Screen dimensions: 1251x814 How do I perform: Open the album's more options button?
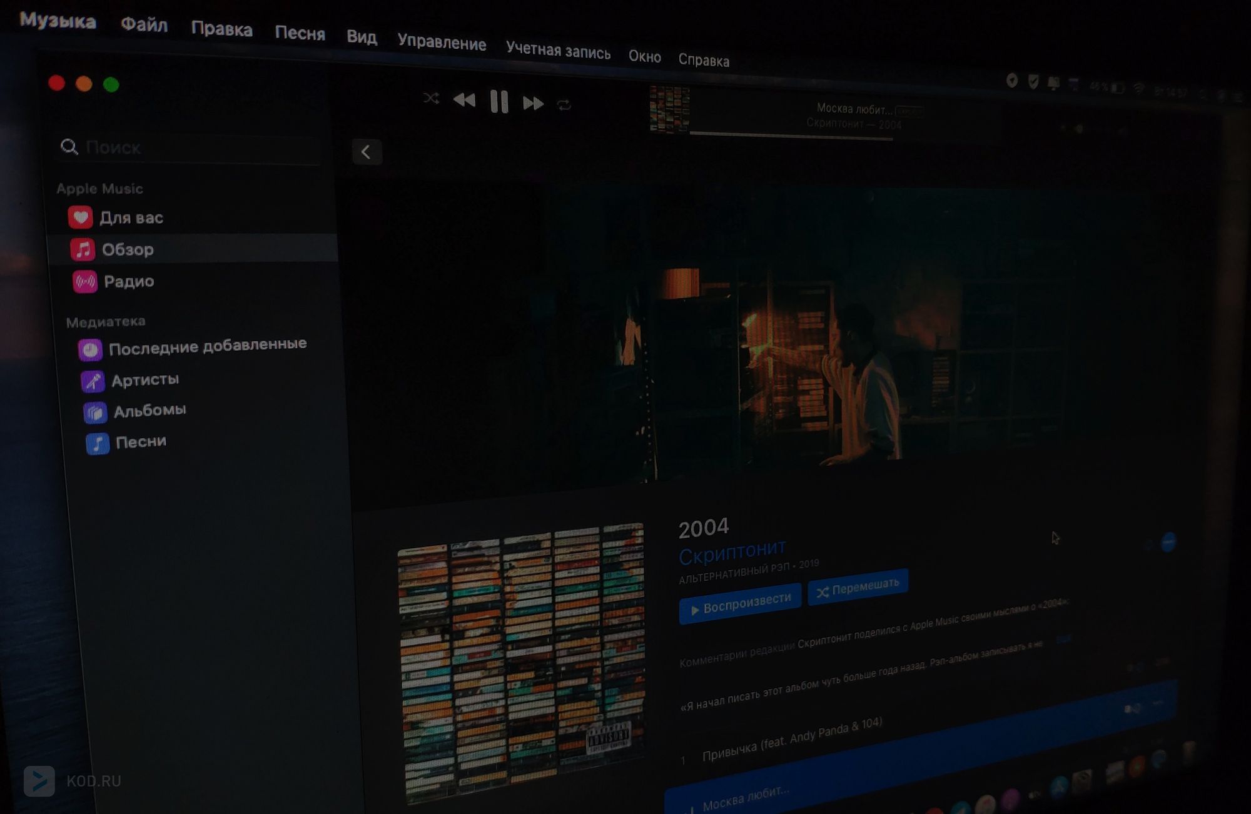[x=1168, y=542]
